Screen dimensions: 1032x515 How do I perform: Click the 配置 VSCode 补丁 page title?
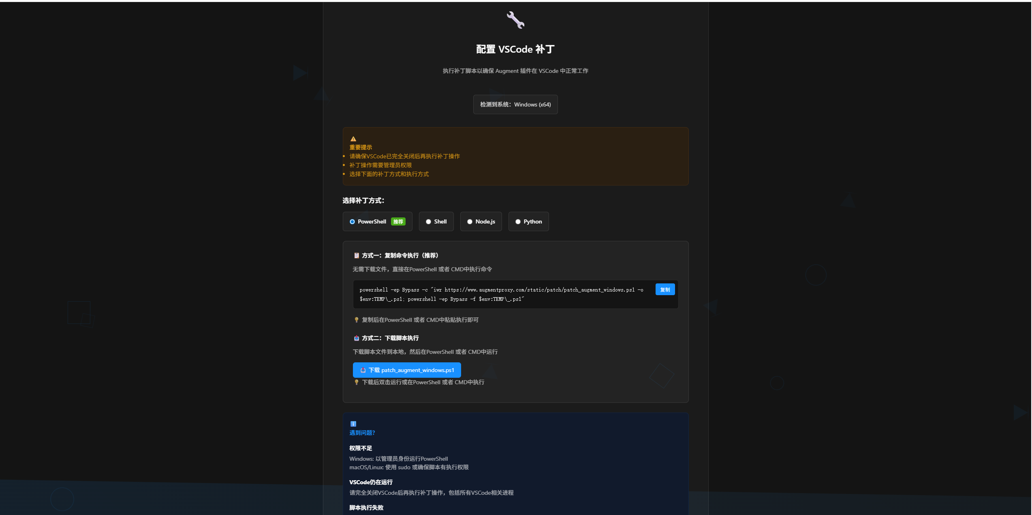(515, 49)
